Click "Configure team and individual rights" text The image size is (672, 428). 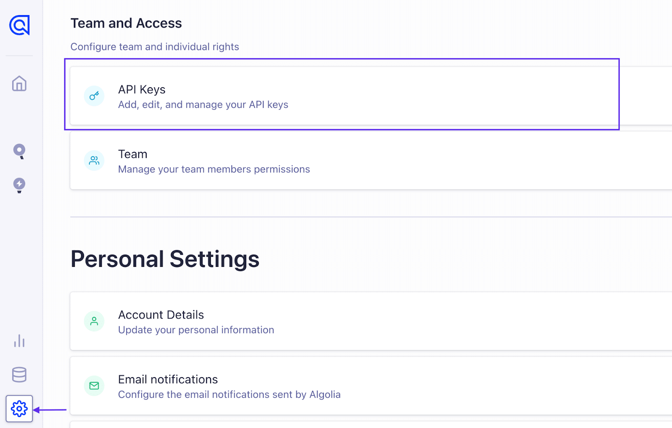(155, 47)
